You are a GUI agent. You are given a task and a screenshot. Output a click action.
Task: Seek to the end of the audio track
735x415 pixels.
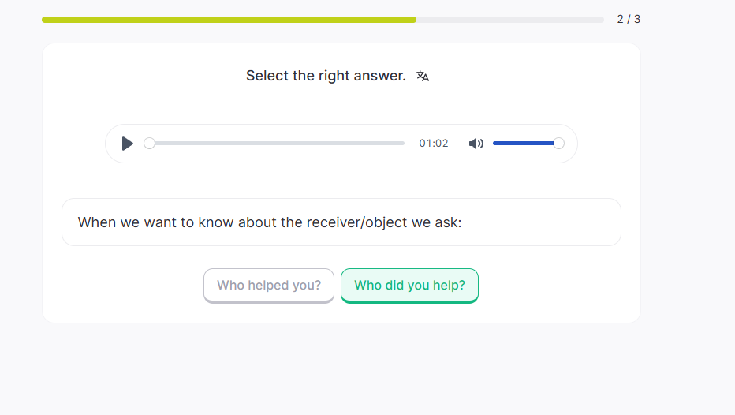[x=403, y=144]
